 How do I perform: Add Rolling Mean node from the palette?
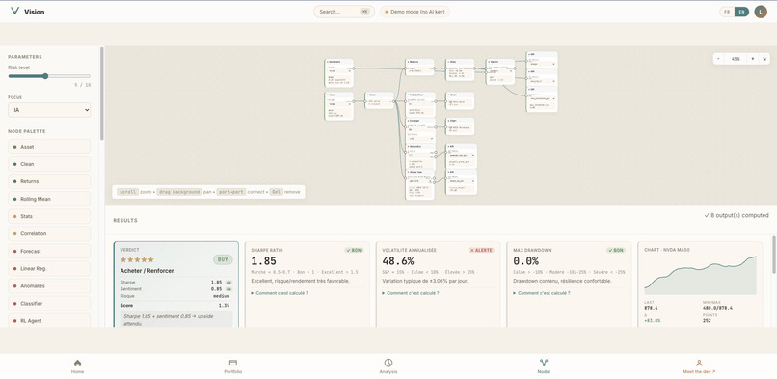(x=49, y=199)
